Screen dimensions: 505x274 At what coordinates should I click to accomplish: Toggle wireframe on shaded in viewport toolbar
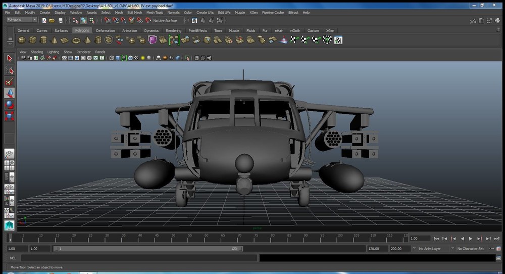point(130,58)
